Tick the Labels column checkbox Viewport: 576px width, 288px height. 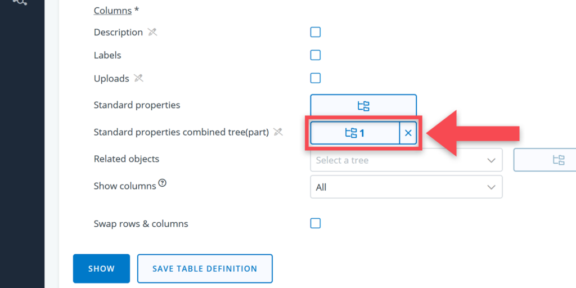click(x=316, y=55)
